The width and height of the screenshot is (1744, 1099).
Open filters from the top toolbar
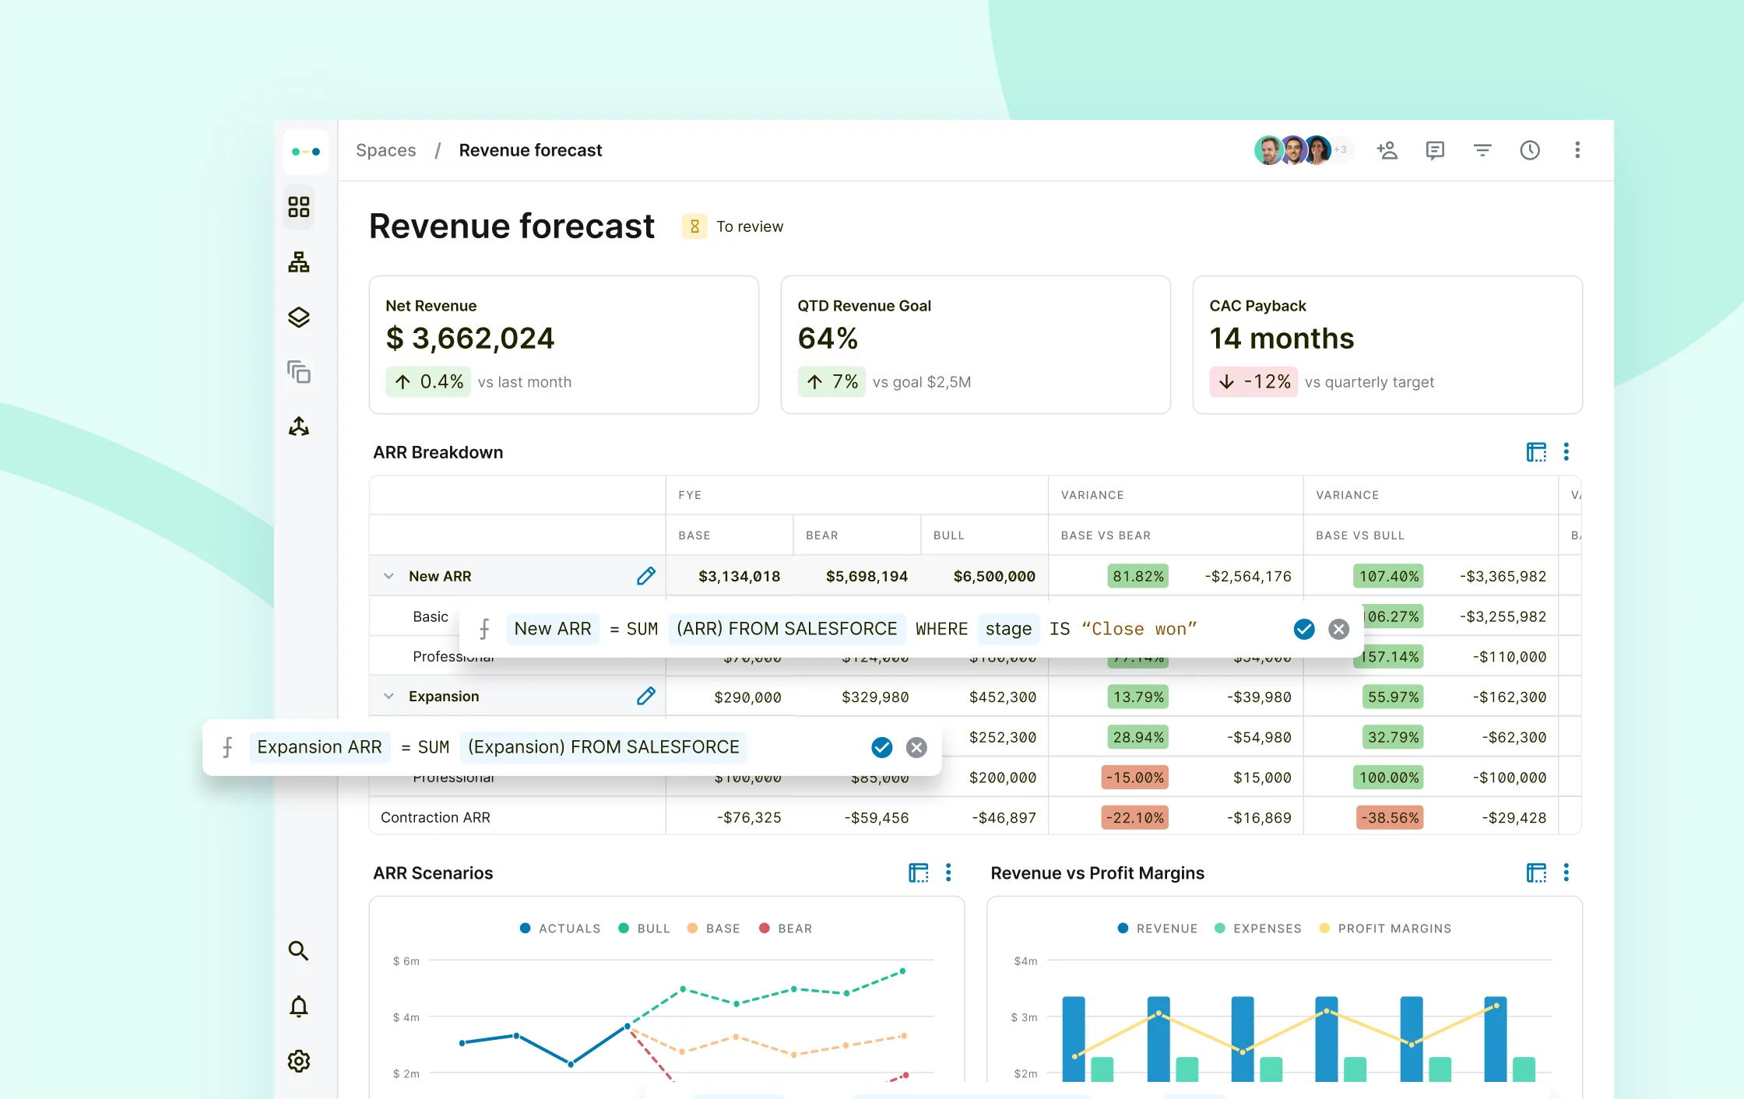click(x=1482, y=149)
